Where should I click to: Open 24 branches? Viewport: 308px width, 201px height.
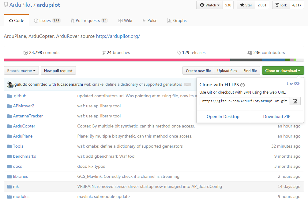tap(116, 53)
